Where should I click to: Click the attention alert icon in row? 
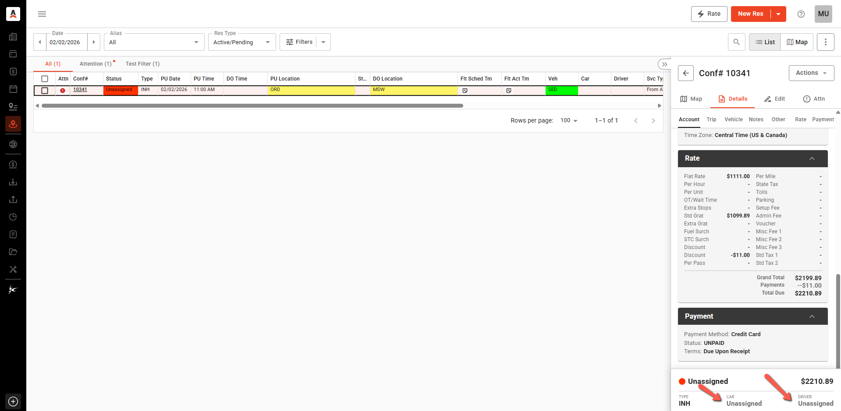click(63, 91)
